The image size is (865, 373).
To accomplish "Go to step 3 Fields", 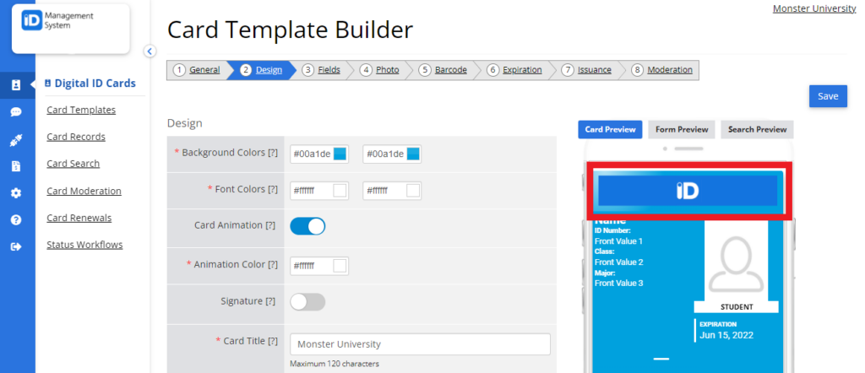I will pos(321,70).
